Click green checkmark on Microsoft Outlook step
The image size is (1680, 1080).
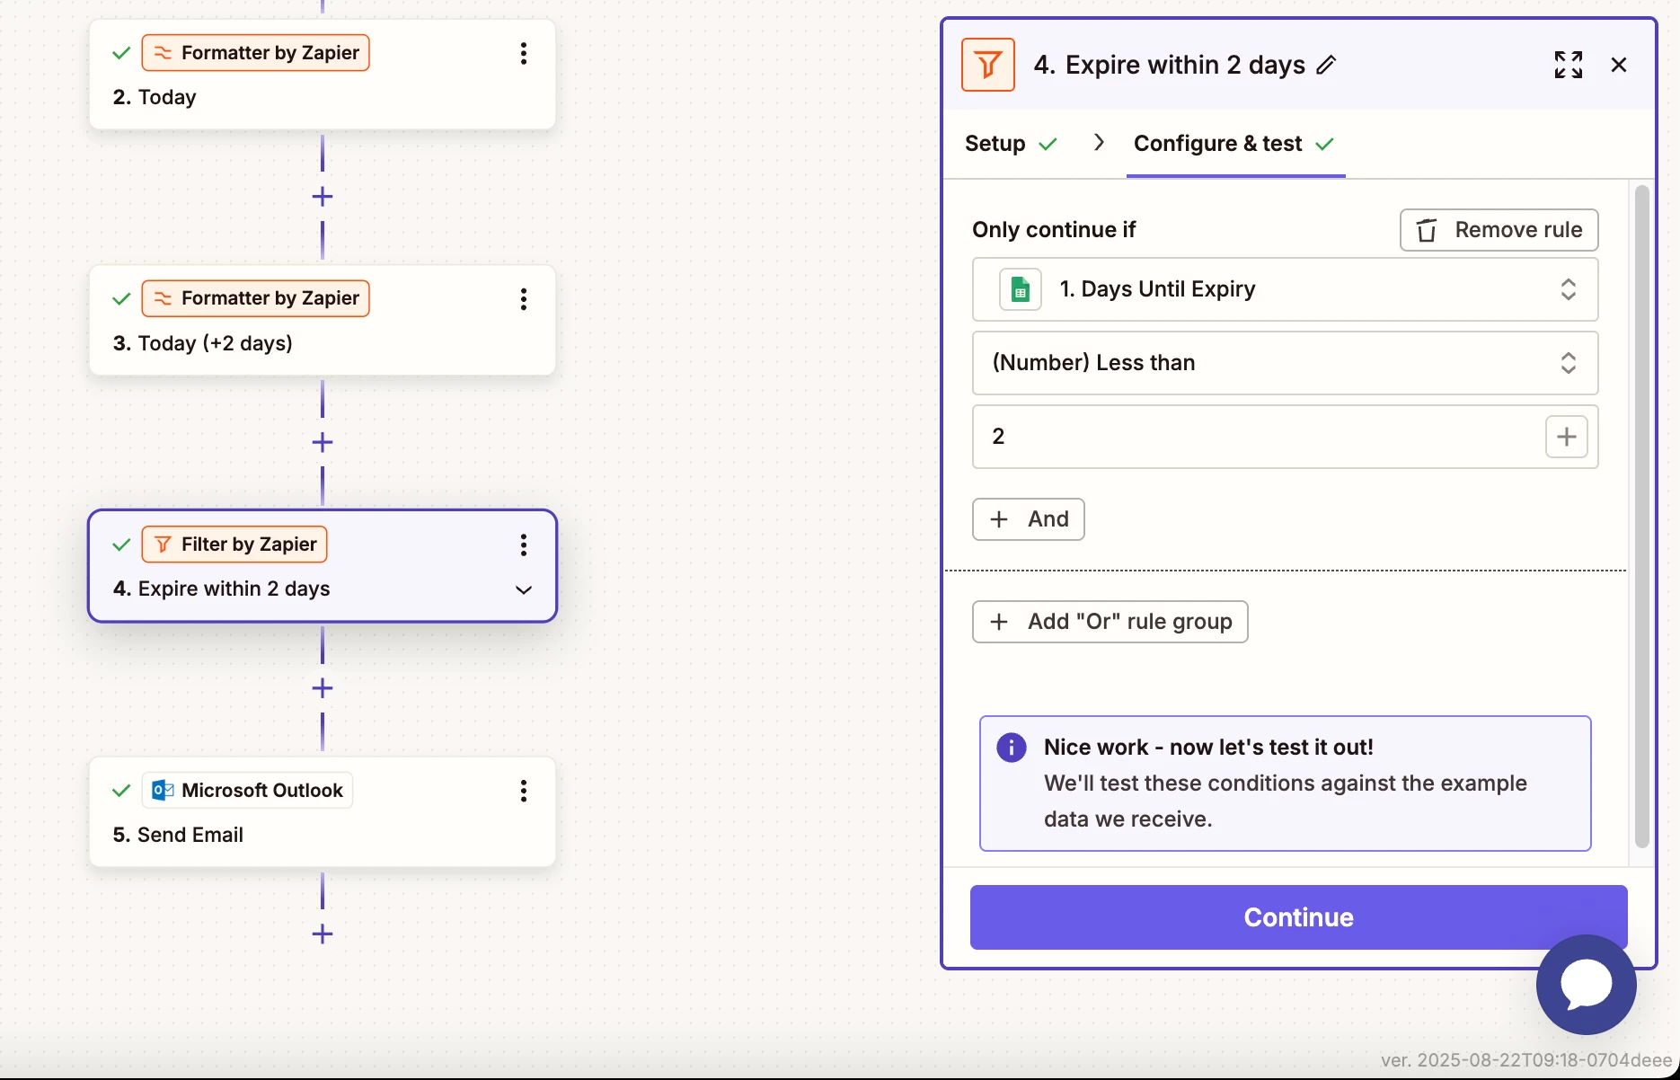121,791
